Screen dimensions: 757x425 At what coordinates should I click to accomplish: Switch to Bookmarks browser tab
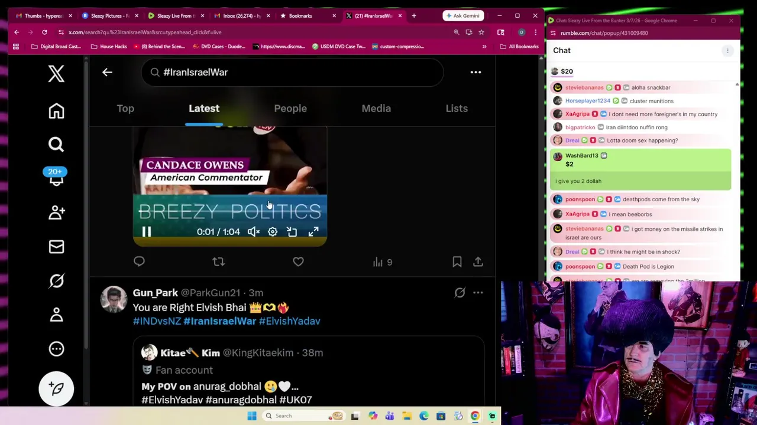308,15
